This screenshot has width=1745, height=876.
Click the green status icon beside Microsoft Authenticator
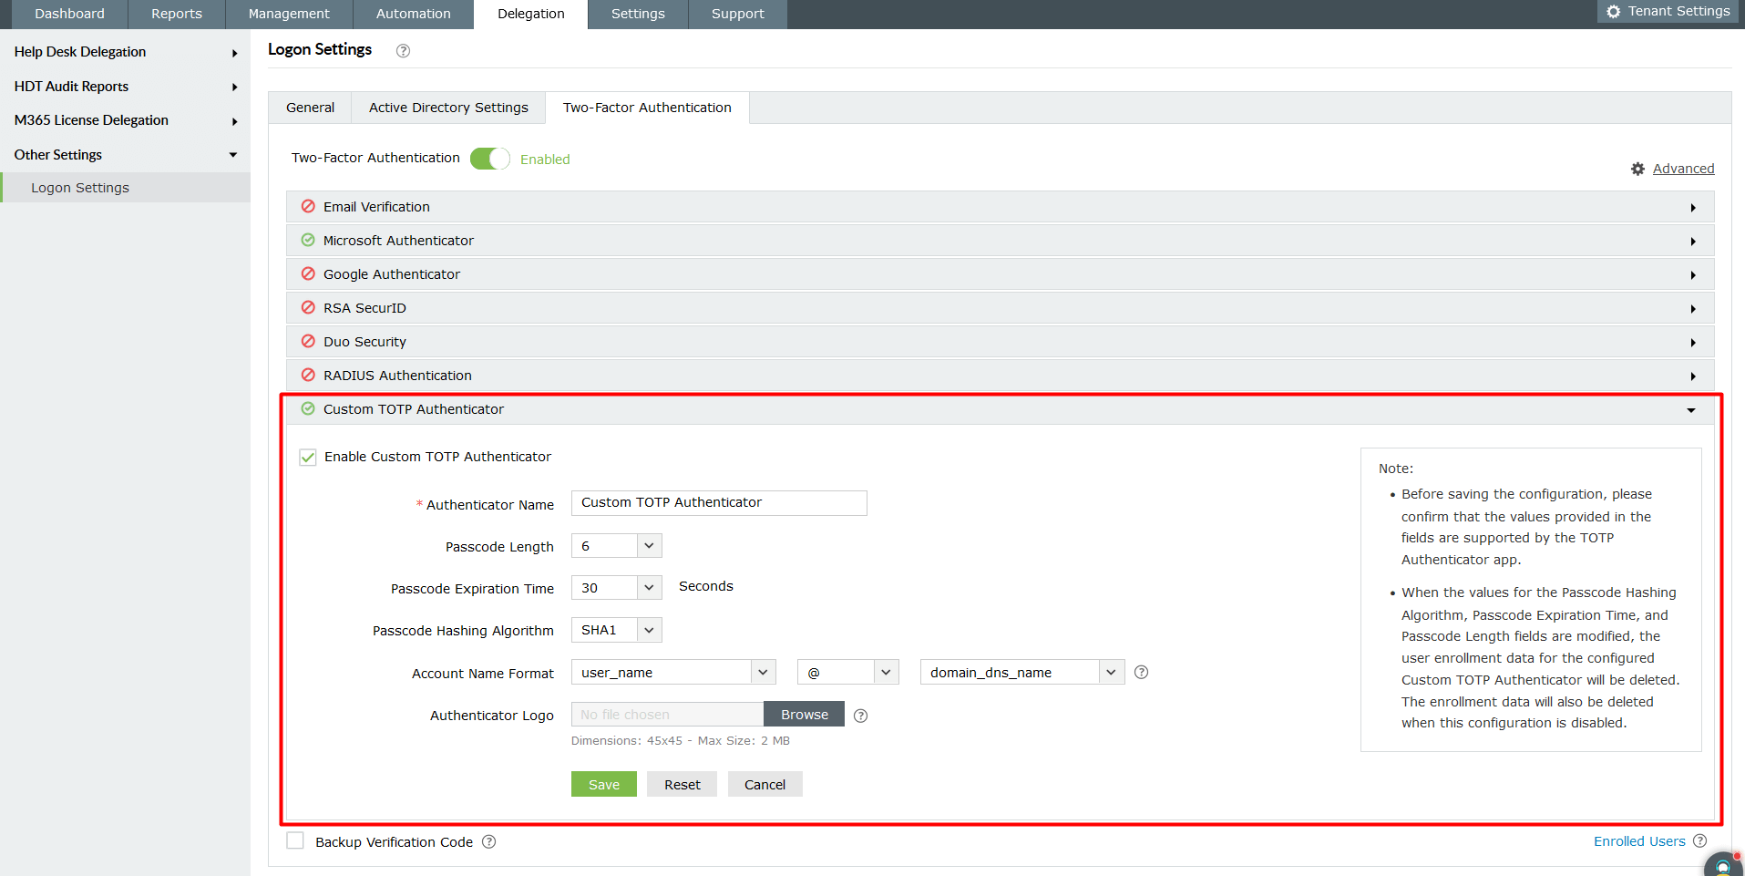307,241
